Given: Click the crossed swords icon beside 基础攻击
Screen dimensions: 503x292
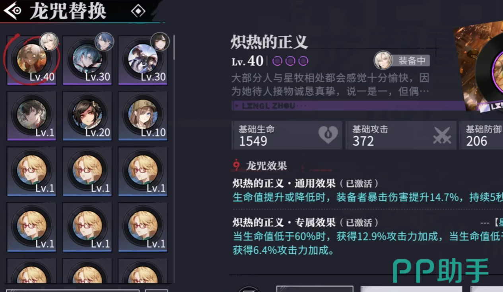Looking at the screenshot, I should 442,135.
